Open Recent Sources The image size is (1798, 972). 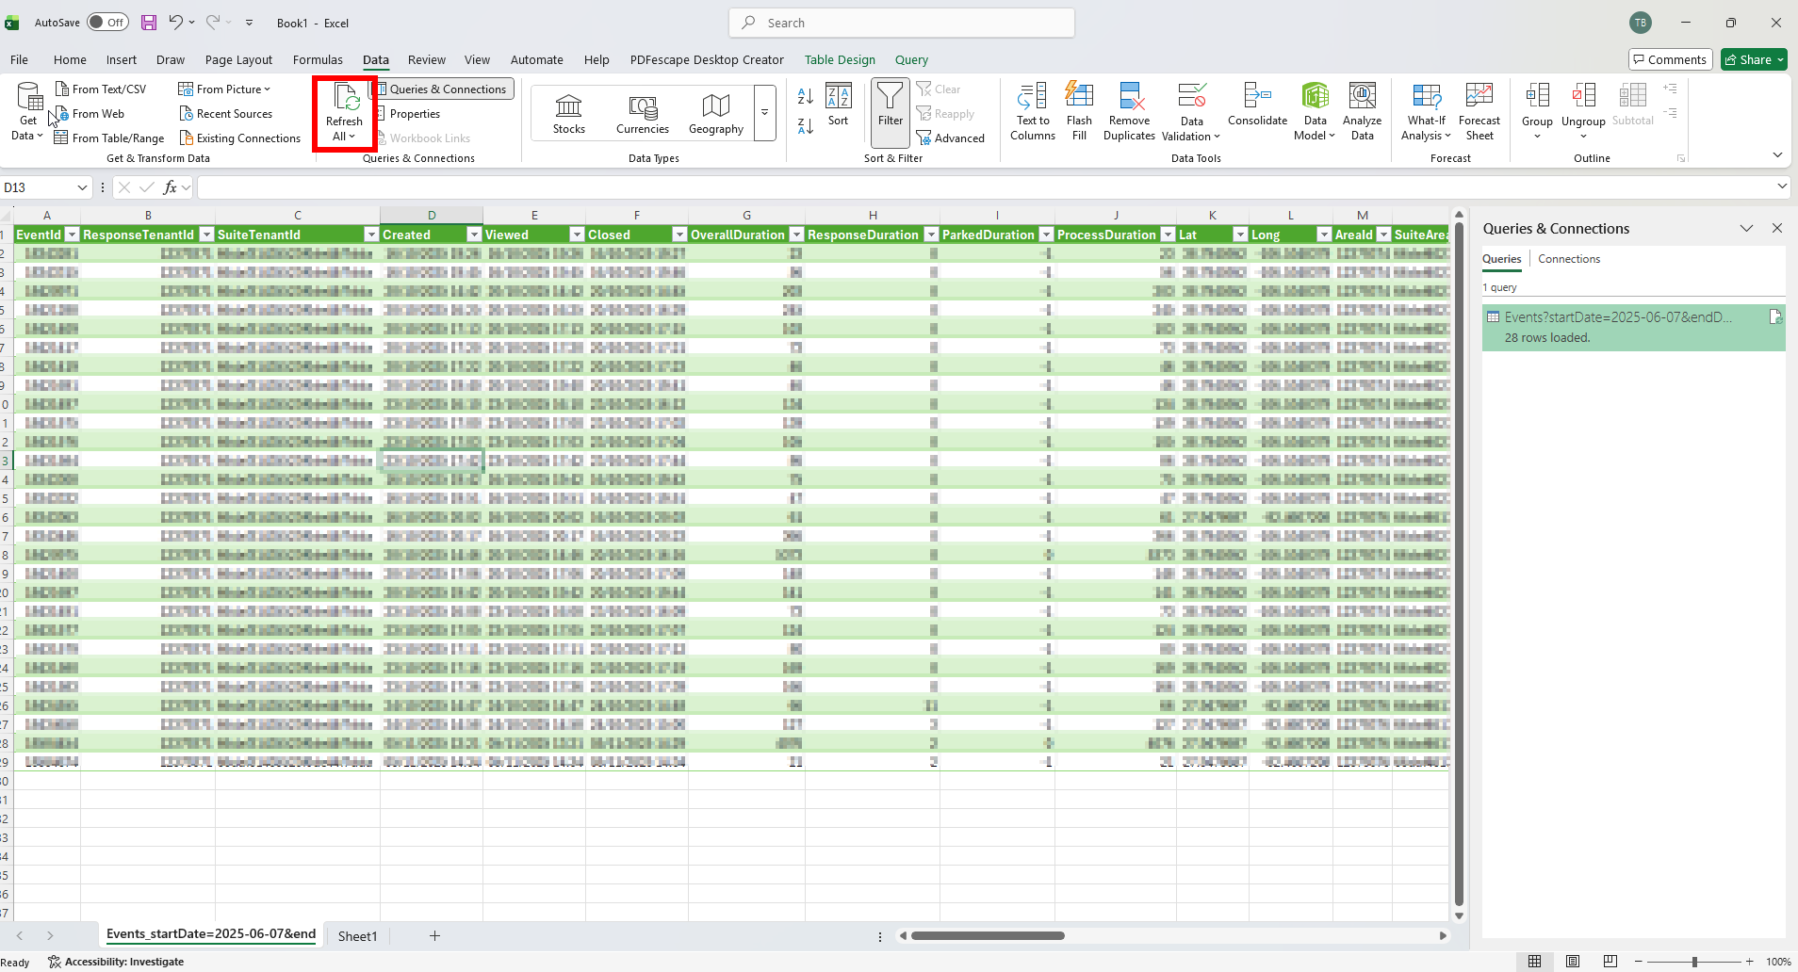coord(226,114)
